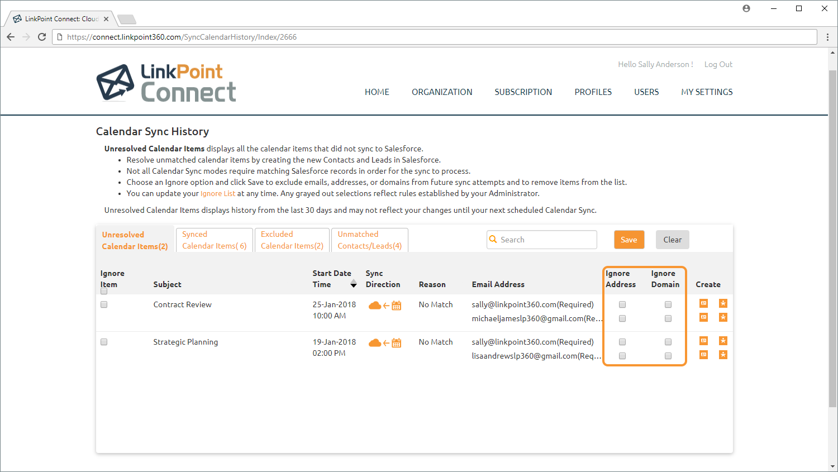Screen dimensions: 838x472
Task: Create contact for sally@linkpoint360.com in Contract Review
Action: pyautogui.click(x=703, y=303)
